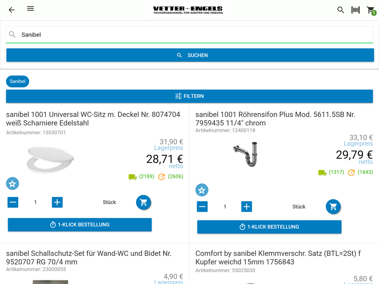Image resolution: width=379 pixels, height=284 pixels.
Task: Go back with the arrow icon
Action: [12, 10]
